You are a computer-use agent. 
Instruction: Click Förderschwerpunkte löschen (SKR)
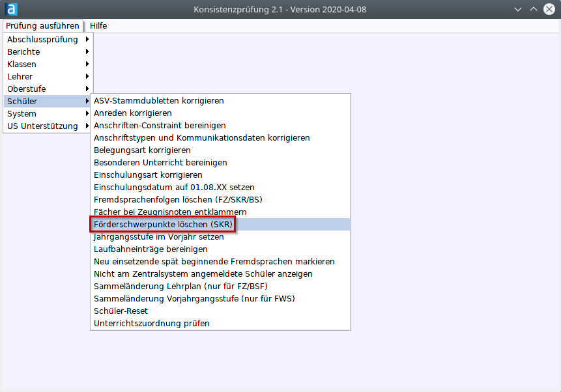click(x=220, y=224)
